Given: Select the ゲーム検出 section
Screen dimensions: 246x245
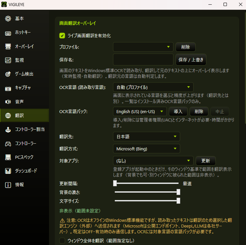Looking at the screenshot, I should [x=24, y=74].
